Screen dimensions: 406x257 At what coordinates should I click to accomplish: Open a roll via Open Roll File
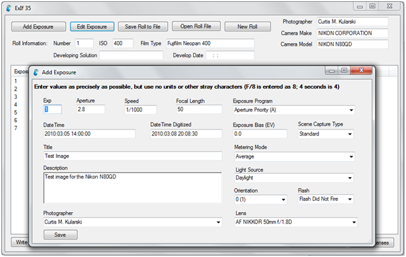coord(196,26)
